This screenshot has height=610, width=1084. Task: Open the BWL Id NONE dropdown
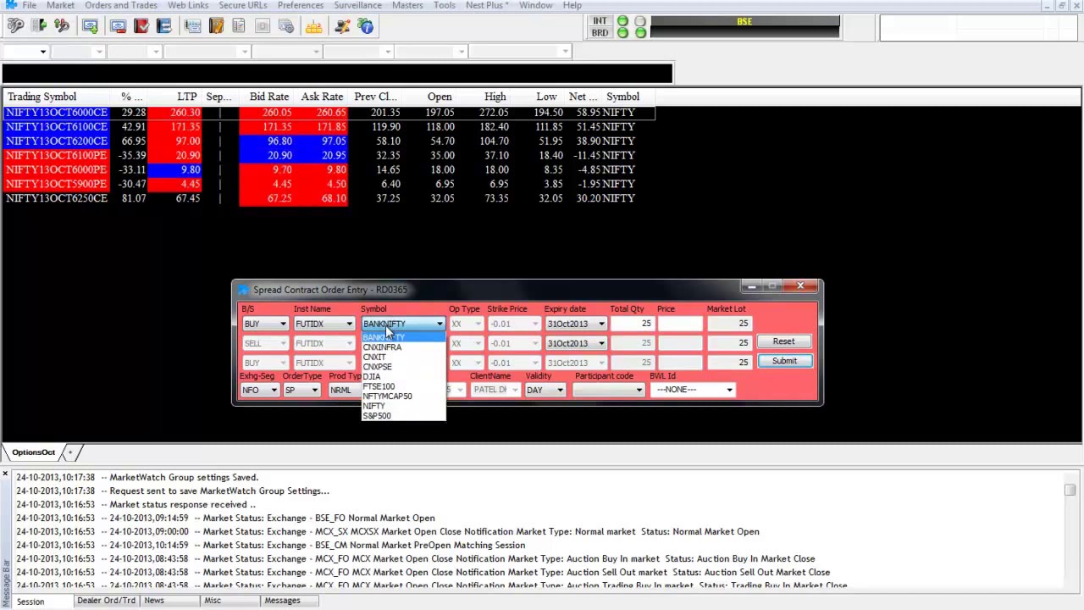(694, 390)
